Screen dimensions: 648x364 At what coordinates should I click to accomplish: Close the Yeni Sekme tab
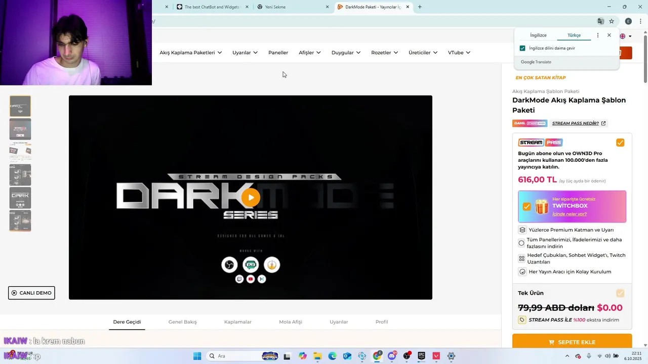(327, 7)
